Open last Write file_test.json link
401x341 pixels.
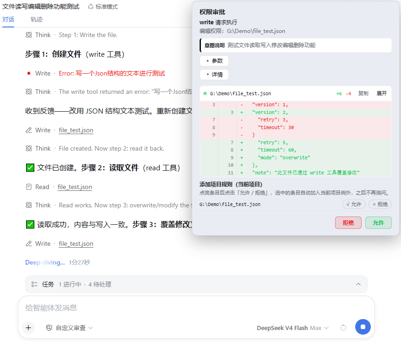(x=76, y=244)
